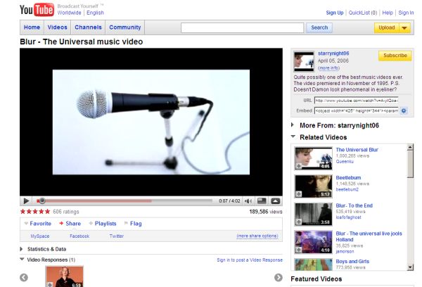Share the video on Facebook
The image size is (422, 287).
click(79, 236)
